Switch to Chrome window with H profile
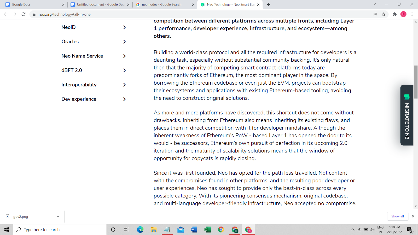 [235, 230]
